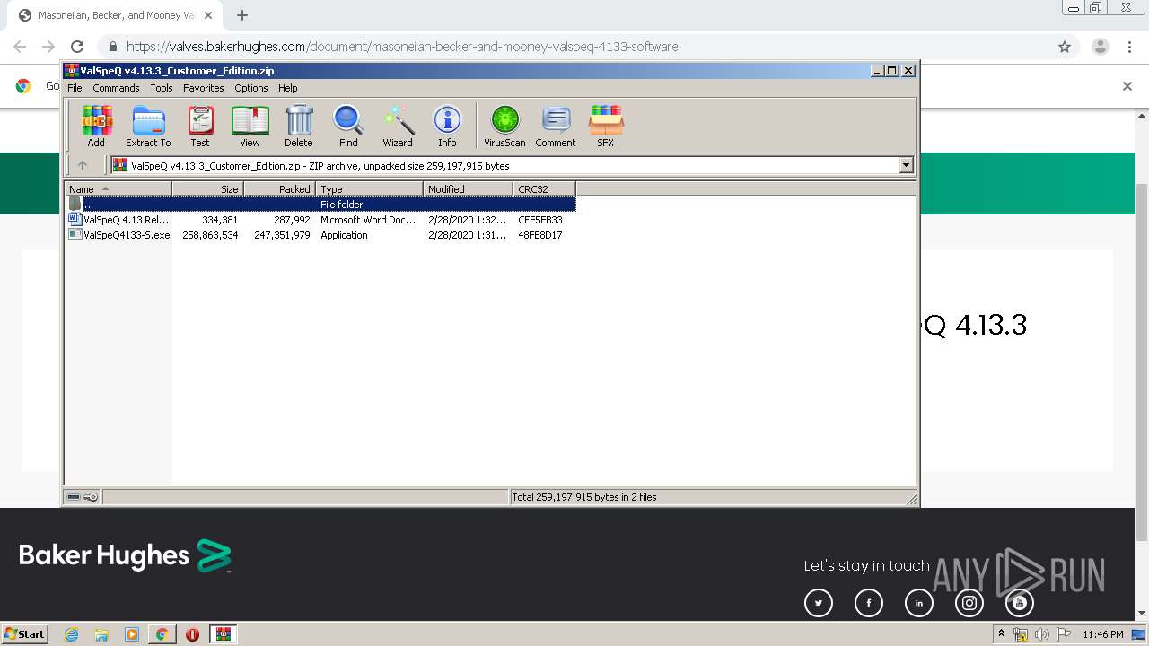Select the Masoneilan, Becker, and Mooney tab
The width and height of the screenshot is (1149, 646).
[115, 15]
